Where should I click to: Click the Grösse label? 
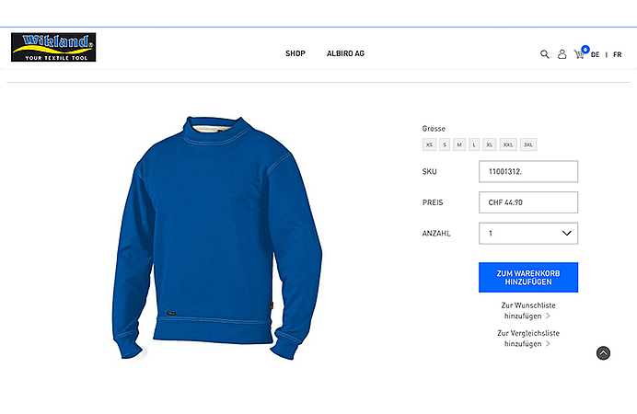coord(434,129)
